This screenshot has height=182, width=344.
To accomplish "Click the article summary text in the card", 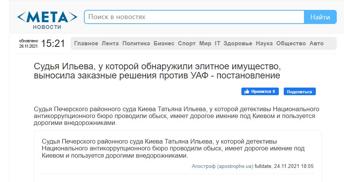I will click(173, 149).
